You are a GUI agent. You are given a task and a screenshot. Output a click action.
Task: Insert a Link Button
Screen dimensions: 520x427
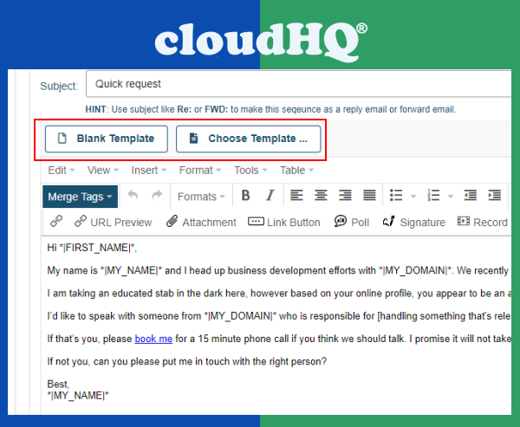click(284, 222)
